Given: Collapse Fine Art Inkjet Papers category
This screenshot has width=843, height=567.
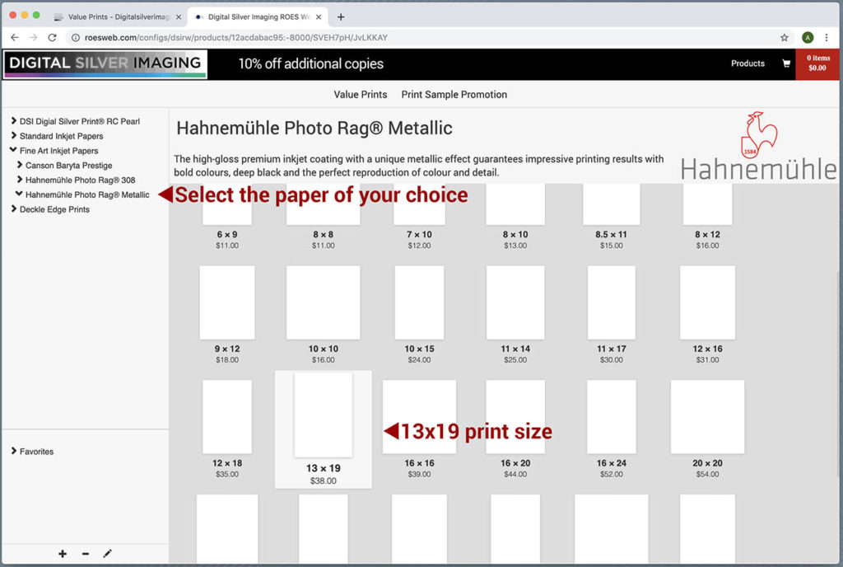Looking at the screenshot, I should [14, 150].
